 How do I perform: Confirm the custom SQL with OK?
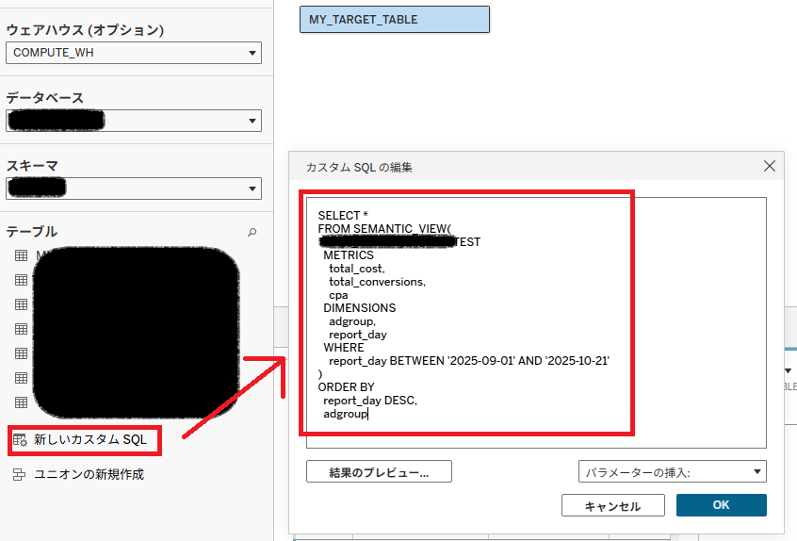click(721, 505)
